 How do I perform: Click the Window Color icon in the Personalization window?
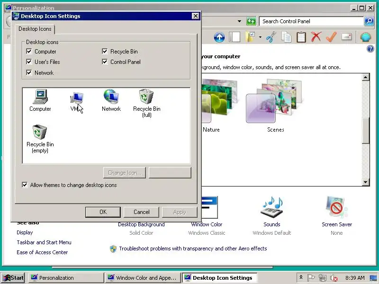209,207
